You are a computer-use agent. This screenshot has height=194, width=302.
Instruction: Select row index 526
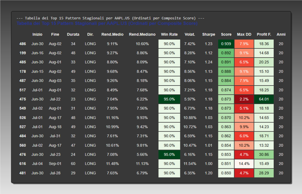22,118
